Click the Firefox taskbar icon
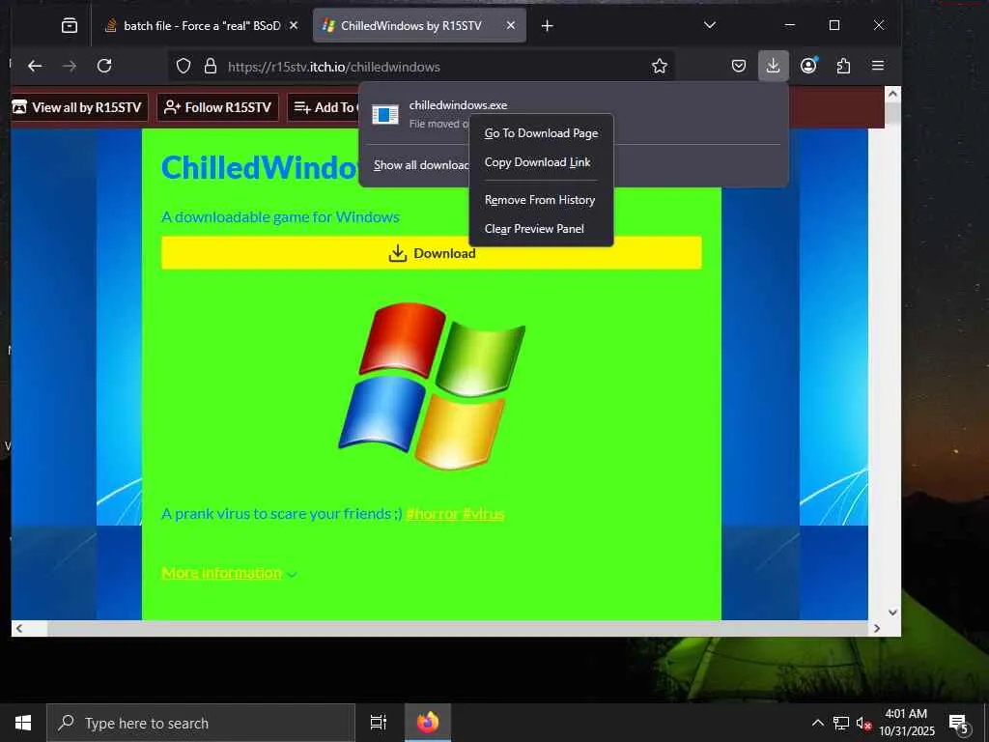 (428, 723)
